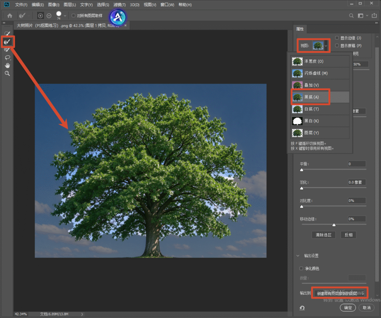This screenshot has height=318, width=381.
Task: Open the Window (窗口) menu
Action: [x=167, y=4]
